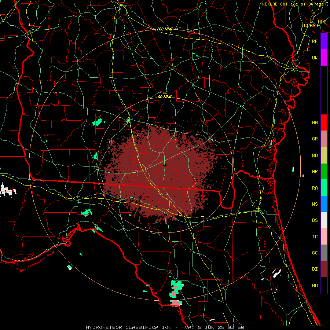Select the WS blue legend swatch
Image resolution: width=330 pixels, height=330 pixels.
(324, 204)
